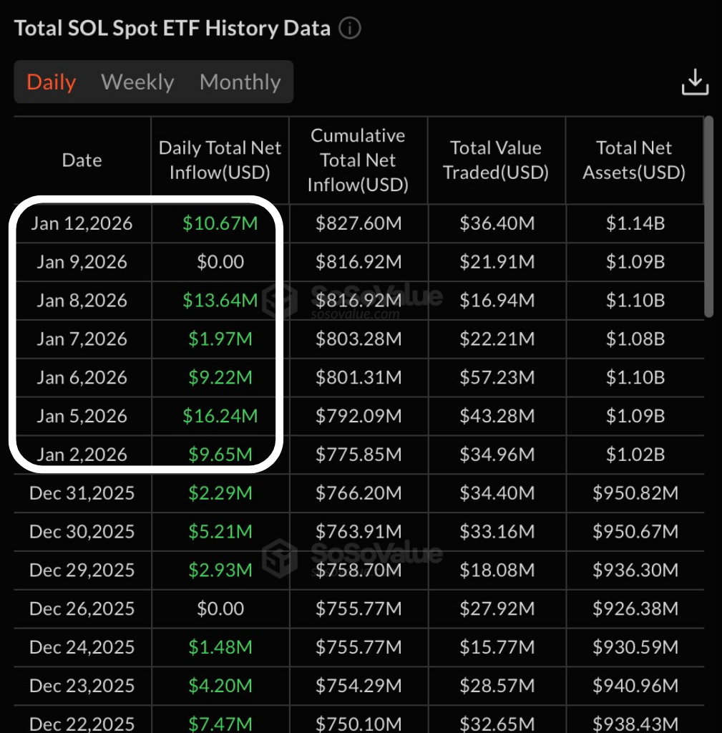Select the Jan 12,2026 date cell
The width and height of the screenshot is (722, 733).
[82, 223]
